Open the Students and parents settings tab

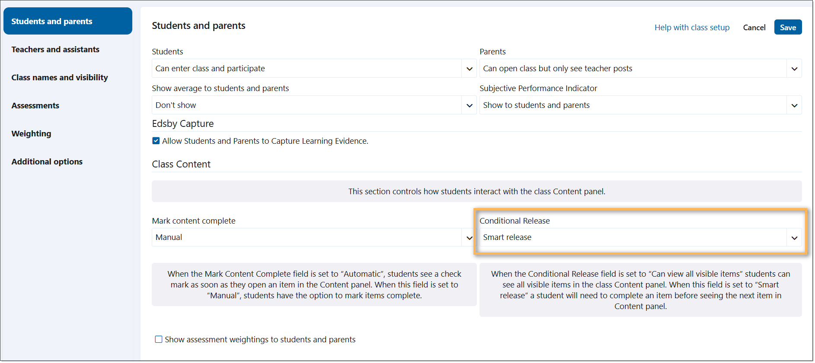(x=68, y=21)
